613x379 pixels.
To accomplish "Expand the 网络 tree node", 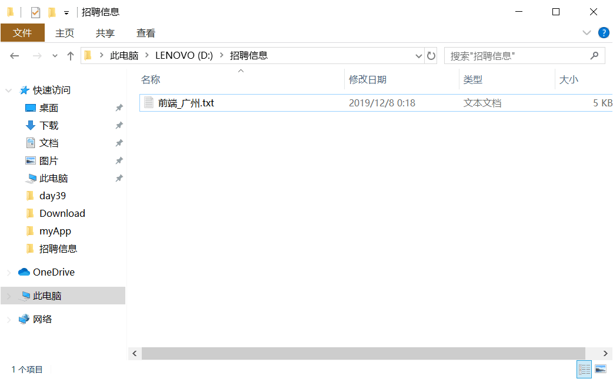I will (x=9, y=320).
